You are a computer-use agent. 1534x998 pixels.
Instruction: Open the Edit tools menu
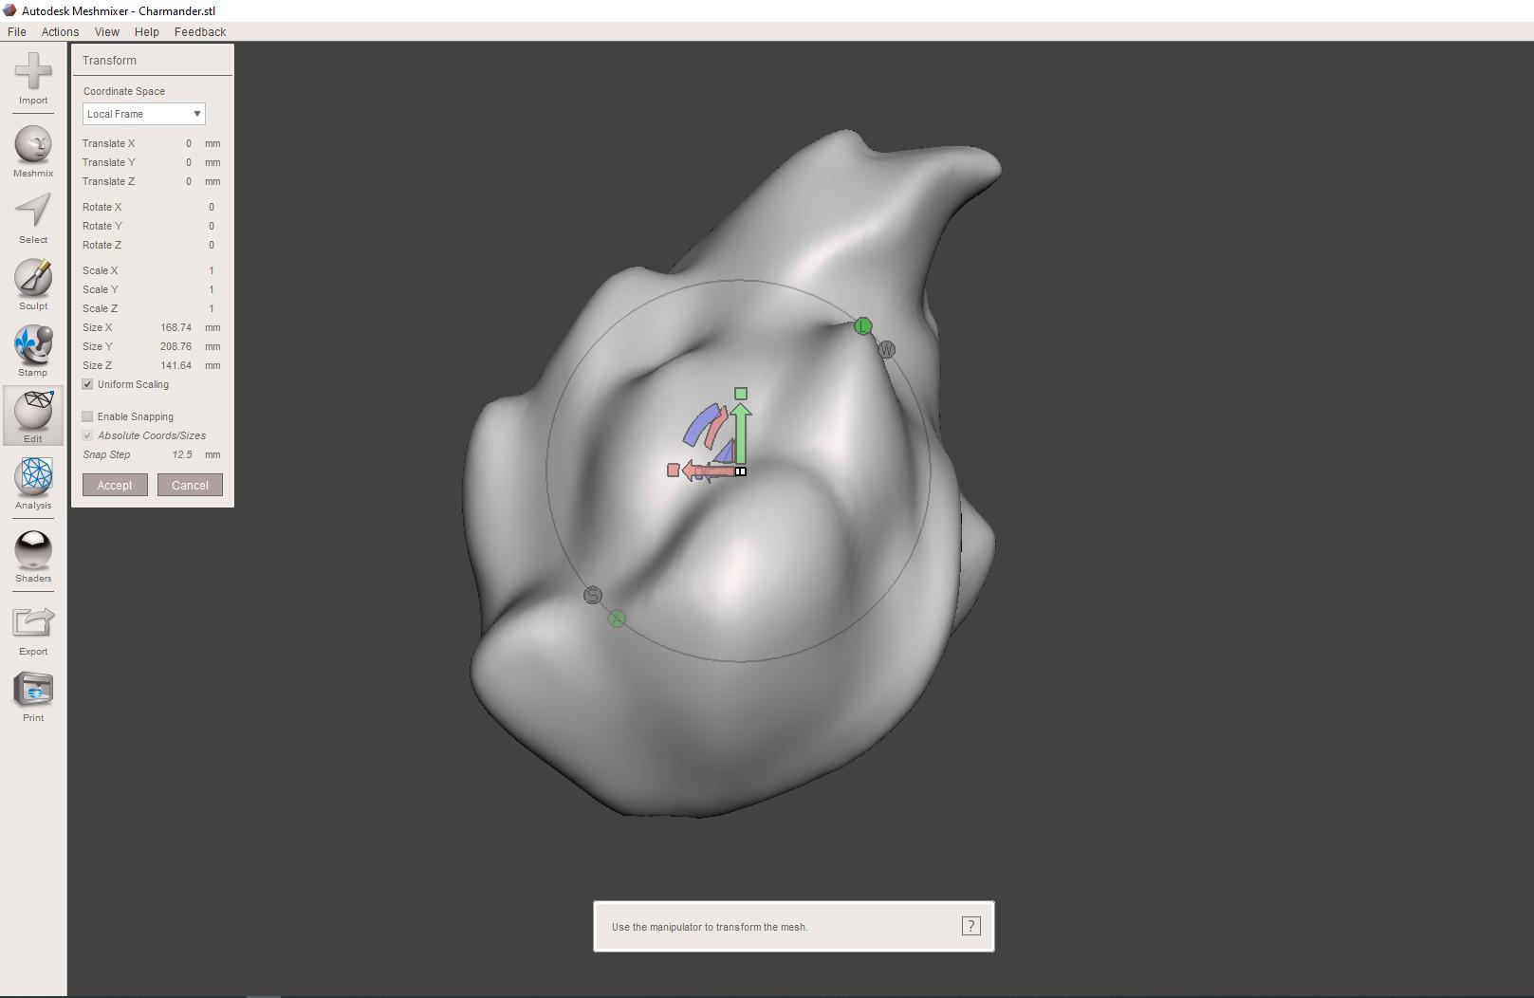[33, 416]
